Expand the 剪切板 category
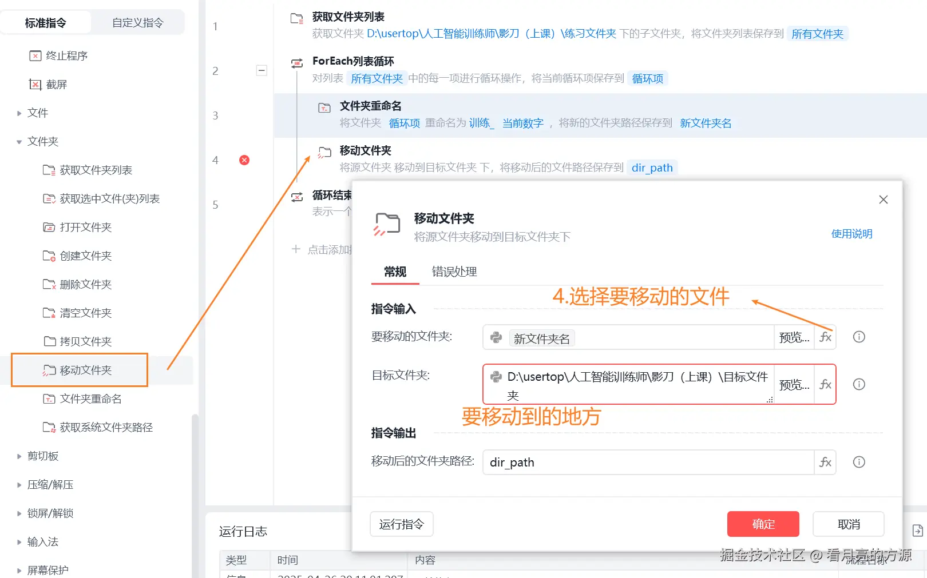 tap(19, 456)
